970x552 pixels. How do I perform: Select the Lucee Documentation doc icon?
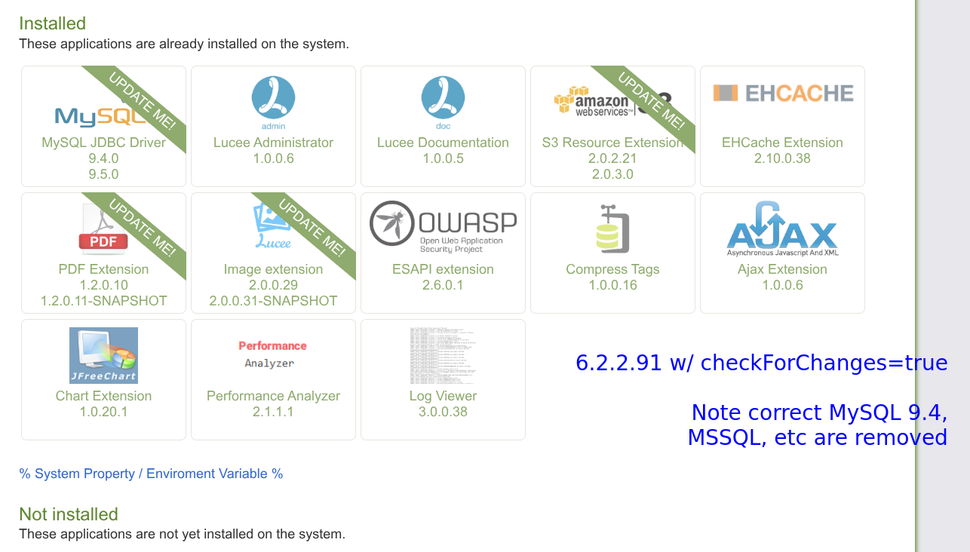pyautogui.click(x=443, y=102)
